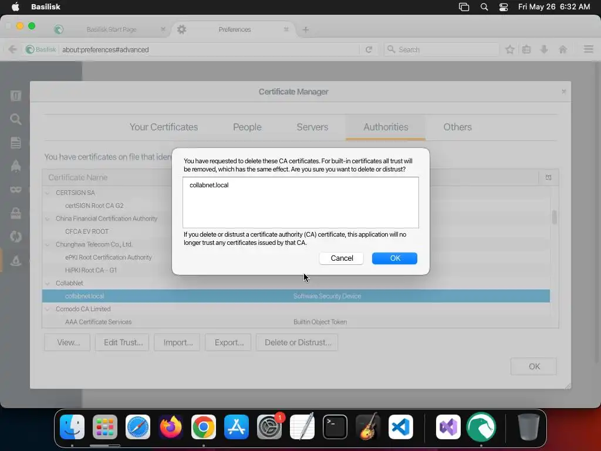This screenshot has height=451, width=601.
Task: Open the Search preferences sidebar icon
Action: pyautogui.click(x=16, y=119)
